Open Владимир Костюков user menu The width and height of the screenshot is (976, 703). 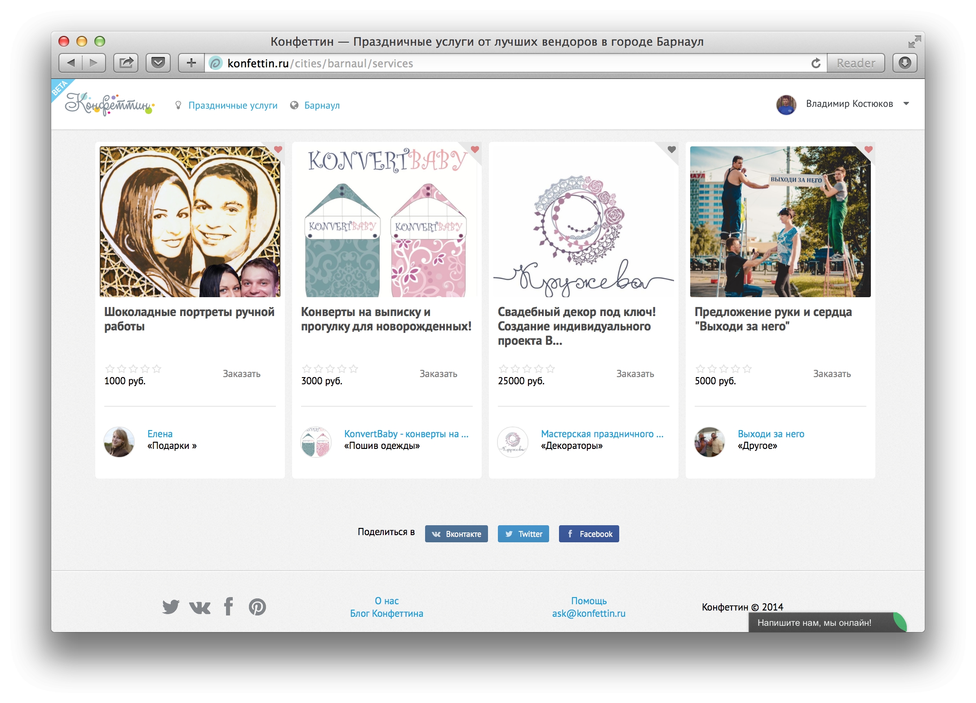tap(849, 104)
